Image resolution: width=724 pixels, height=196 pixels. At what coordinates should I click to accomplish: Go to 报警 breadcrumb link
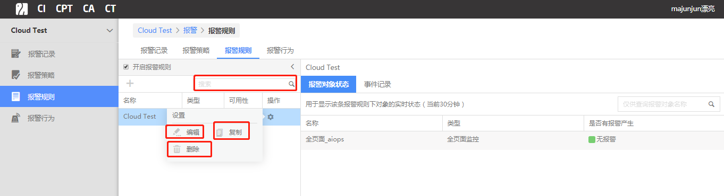190,30
